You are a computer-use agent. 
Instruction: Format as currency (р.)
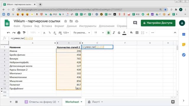(x=45, y=33)
